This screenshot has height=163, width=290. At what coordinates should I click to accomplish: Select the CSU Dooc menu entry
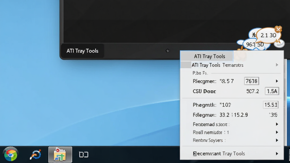[232, 91]
